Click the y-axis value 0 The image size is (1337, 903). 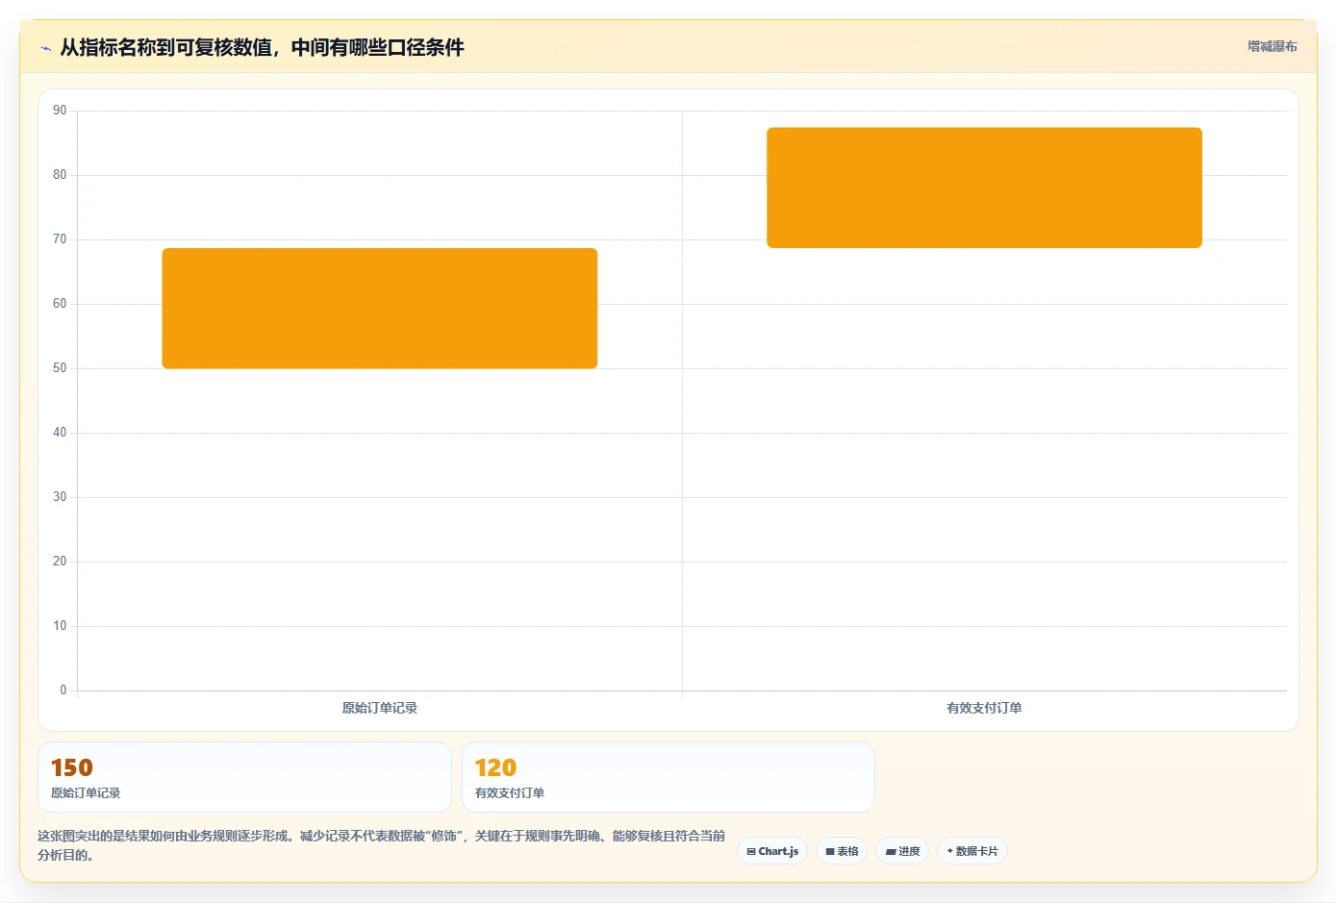(x=63, y=690)
